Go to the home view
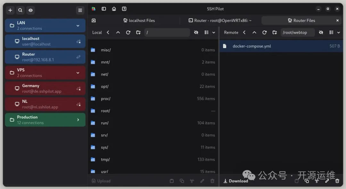This screenshot has width=346, height=189. coord(114,9)
